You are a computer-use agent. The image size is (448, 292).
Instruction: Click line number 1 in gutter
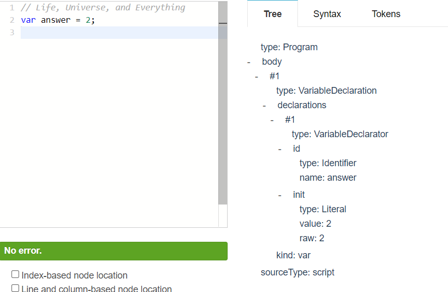point(12,7)
